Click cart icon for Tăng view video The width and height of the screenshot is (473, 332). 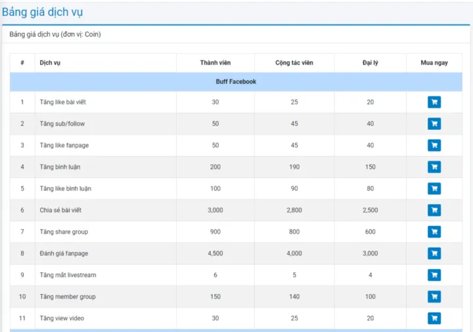tap(434, 318)
